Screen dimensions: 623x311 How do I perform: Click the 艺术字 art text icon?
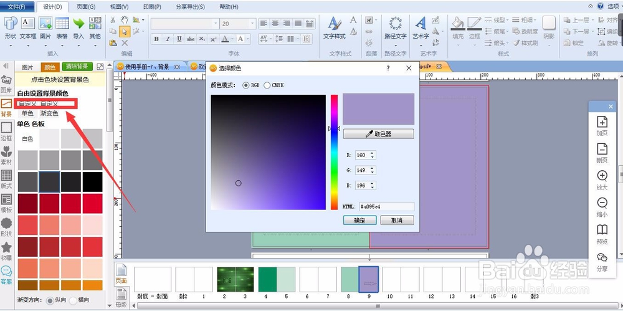point(421,28)
